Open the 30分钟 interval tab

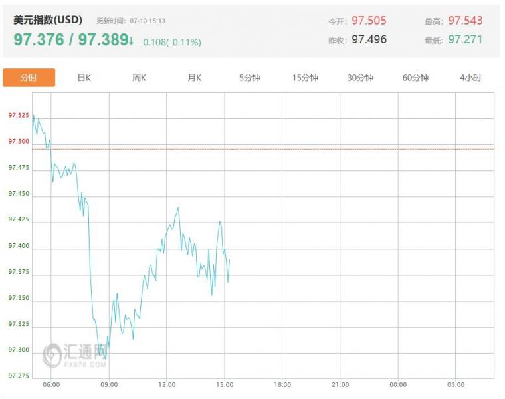(x=360, y=78)
